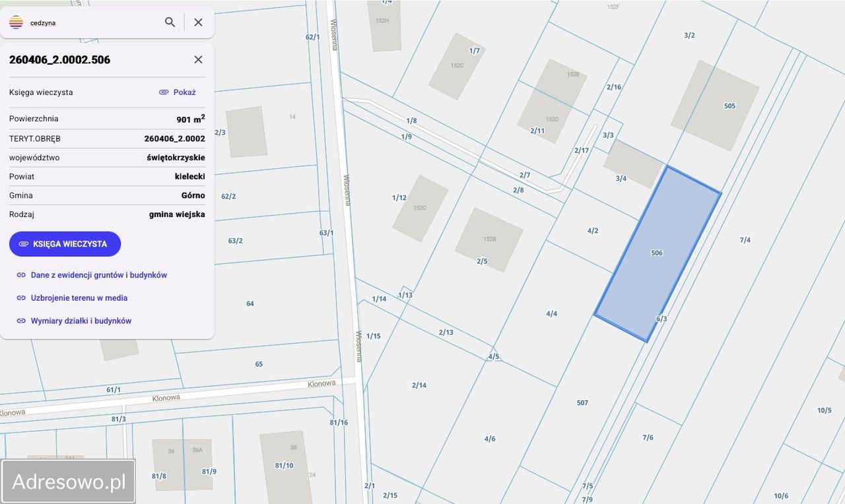
Task: Click building 152B on the map
Action: (489, 239)
